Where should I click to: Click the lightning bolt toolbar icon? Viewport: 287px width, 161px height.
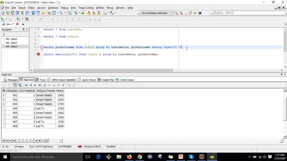tap(43, 13)
